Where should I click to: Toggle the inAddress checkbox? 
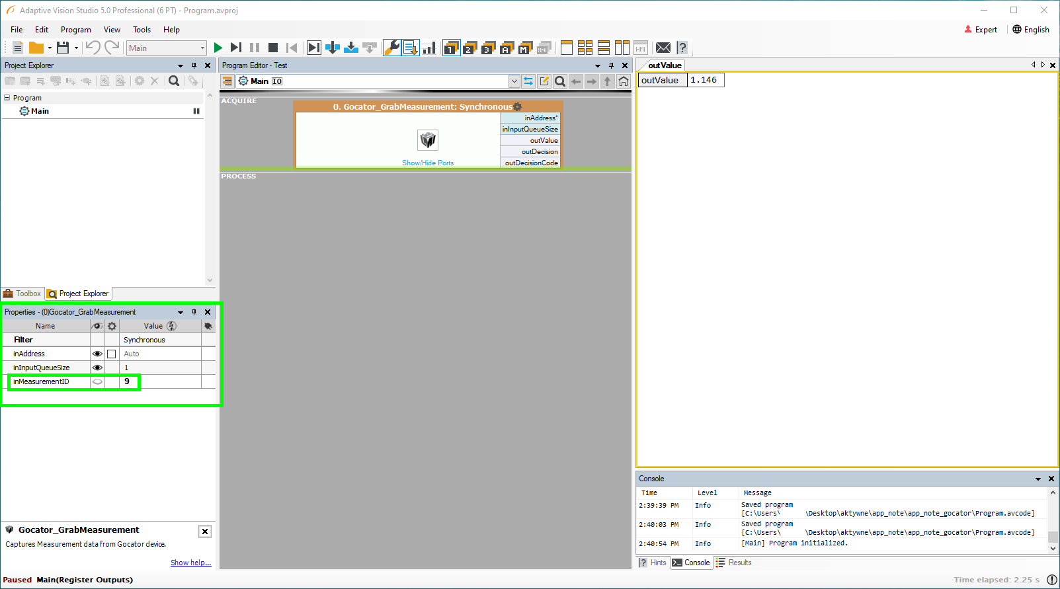(x=112, y=354)
